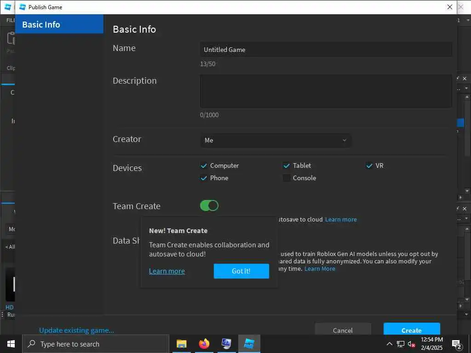Turn off the Team Create toggle
Viewport: 471px width, 353px height.
(209, 205)
